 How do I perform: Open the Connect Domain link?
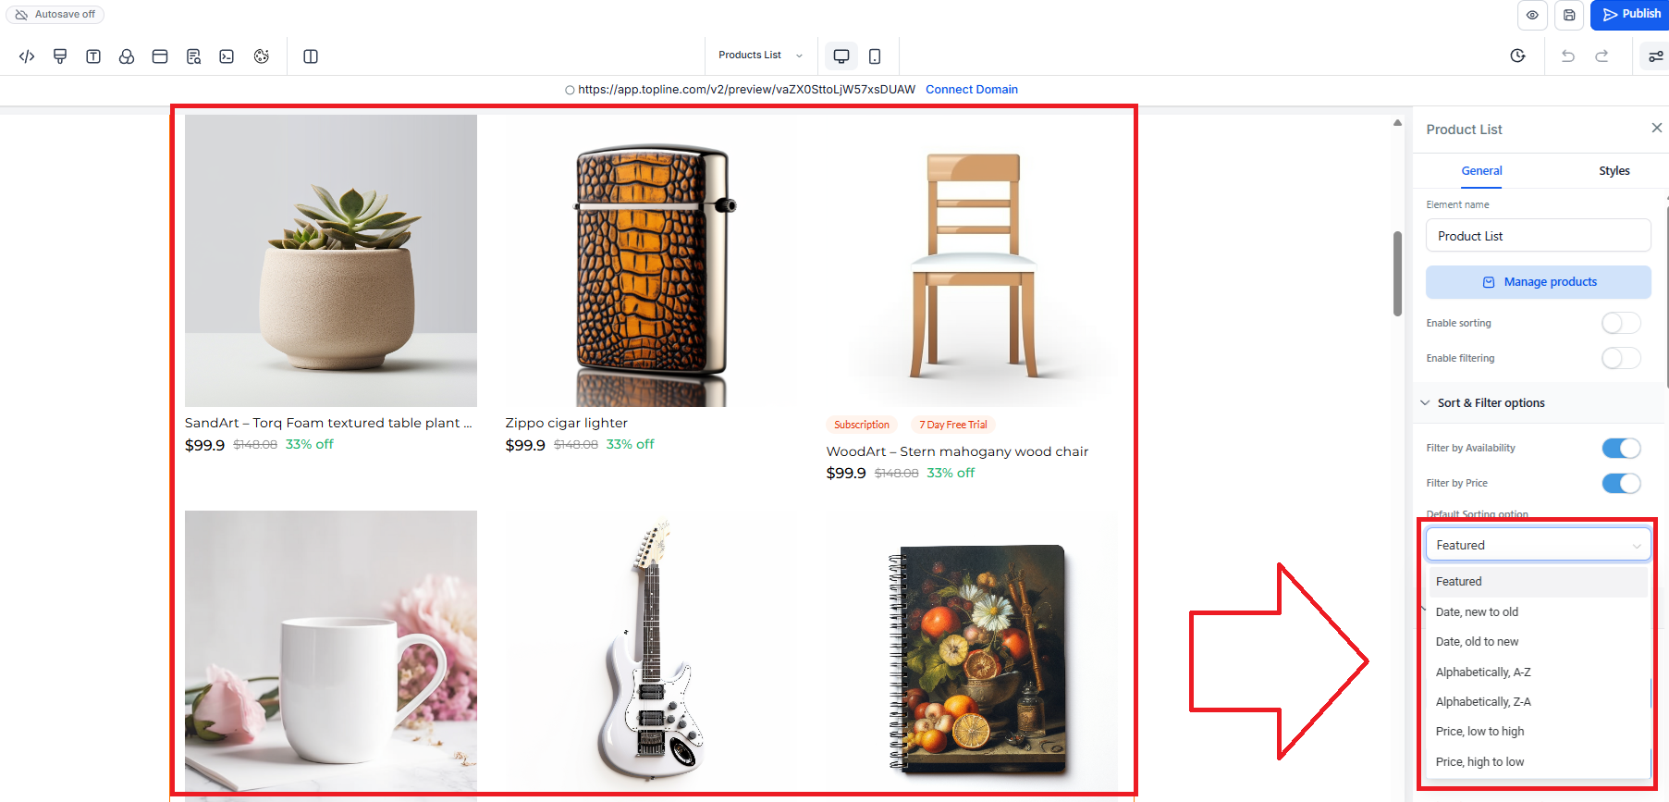click(x=971, y=90)
